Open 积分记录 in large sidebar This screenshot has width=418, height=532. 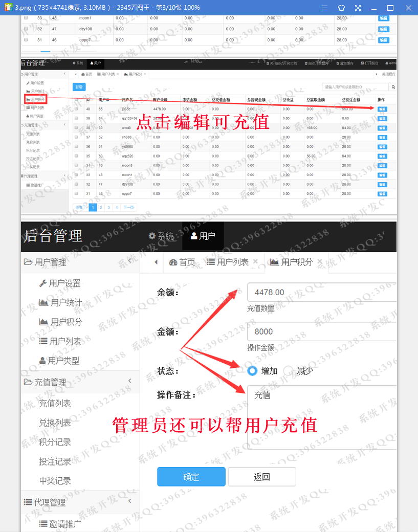pyautogui.click(x=55, y=442)
